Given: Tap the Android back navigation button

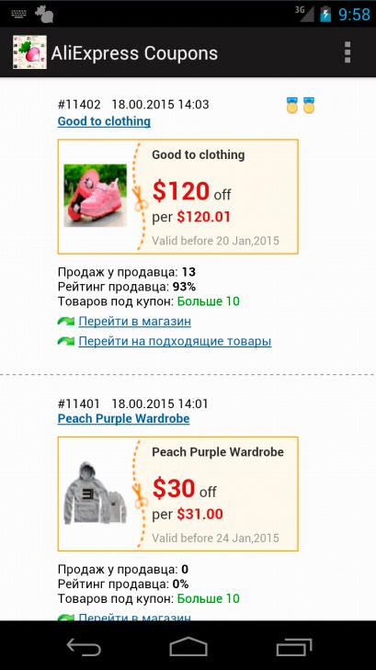Looking at the screenshot, I should (x=84, y=646).
